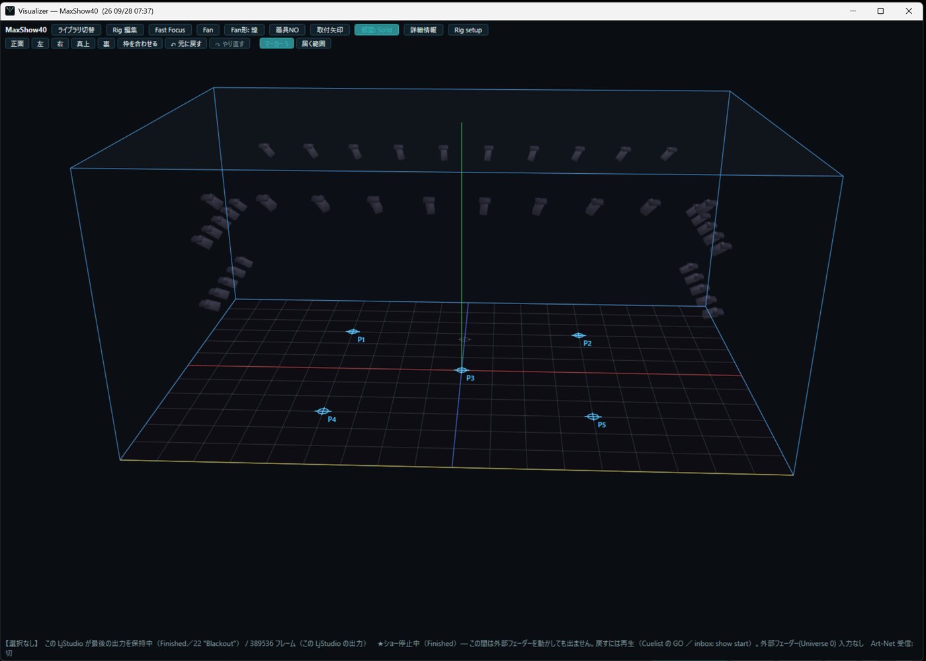
Task: Click the ライブラリ切替 button
Action: click(x=76, y=30)
